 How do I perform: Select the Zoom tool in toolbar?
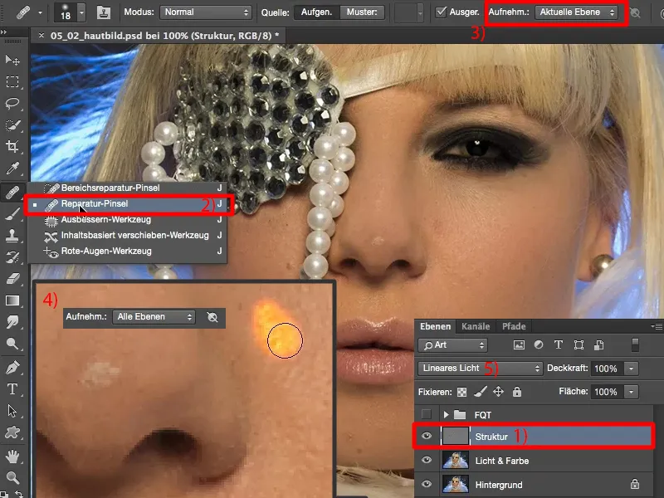tap(12, 478)
